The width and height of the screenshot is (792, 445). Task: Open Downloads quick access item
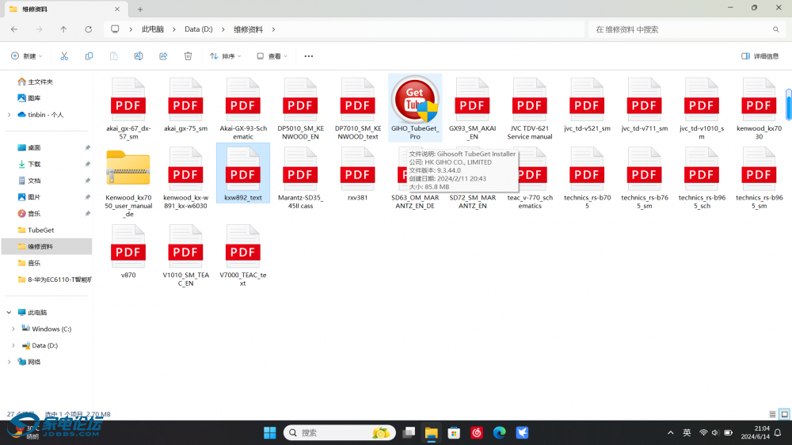pos(29,164)
